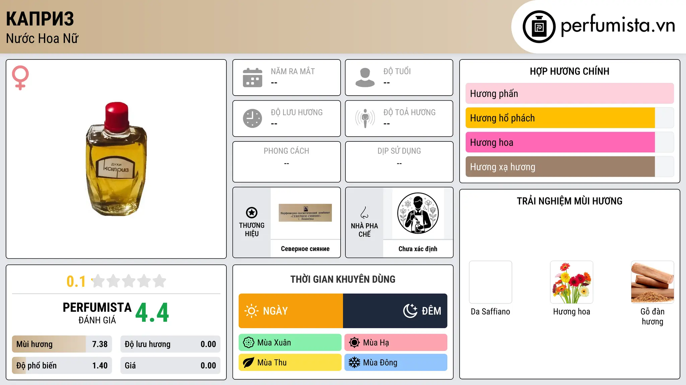The width and height of the screenshot is (686, 385).
Task: Click the Dịp sử dụng info card
Action: pos(399,162)
